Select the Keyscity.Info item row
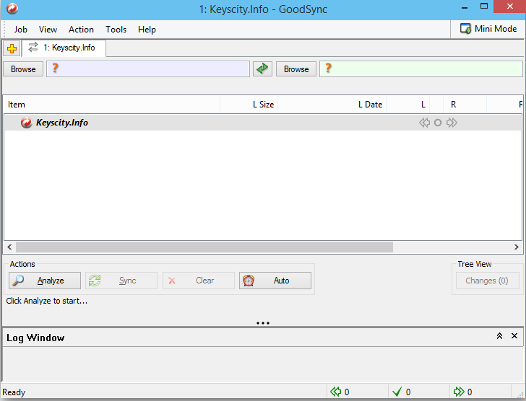 (263, 123)
